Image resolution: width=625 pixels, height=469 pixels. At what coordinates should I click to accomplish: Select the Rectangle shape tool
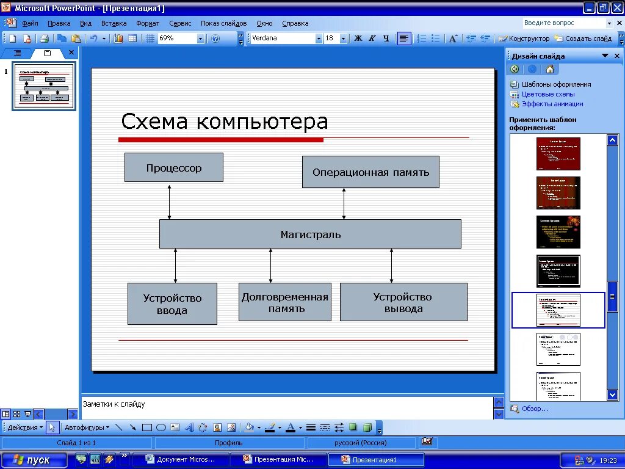point(147,427)
